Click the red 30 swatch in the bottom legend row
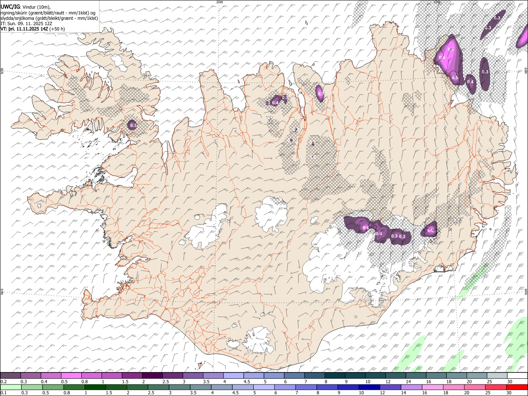 coord(517,387)
